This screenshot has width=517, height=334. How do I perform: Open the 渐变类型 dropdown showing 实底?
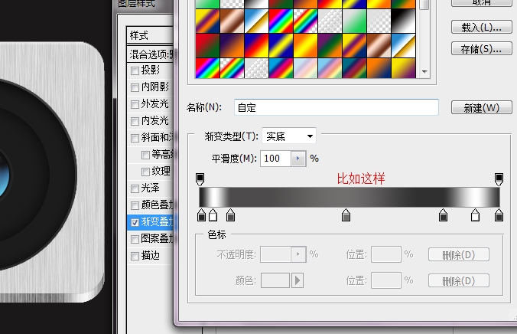(x=289, y=136)
